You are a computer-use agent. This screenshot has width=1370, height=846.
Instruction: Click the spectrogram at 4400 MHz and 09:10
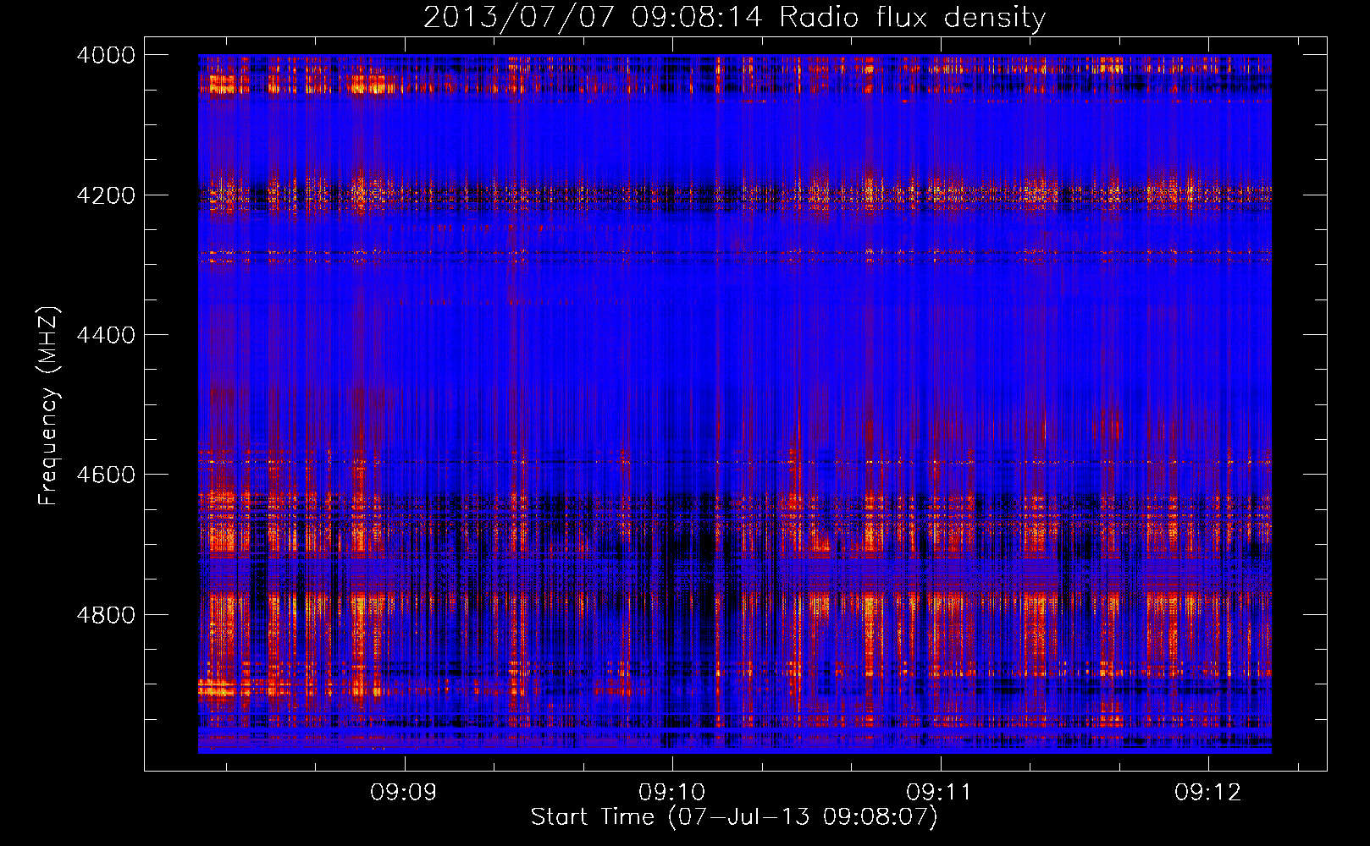tap(673, 335)
